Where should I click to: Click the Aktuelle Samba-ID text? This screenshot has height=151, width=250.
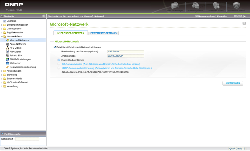tap(95, 72)
